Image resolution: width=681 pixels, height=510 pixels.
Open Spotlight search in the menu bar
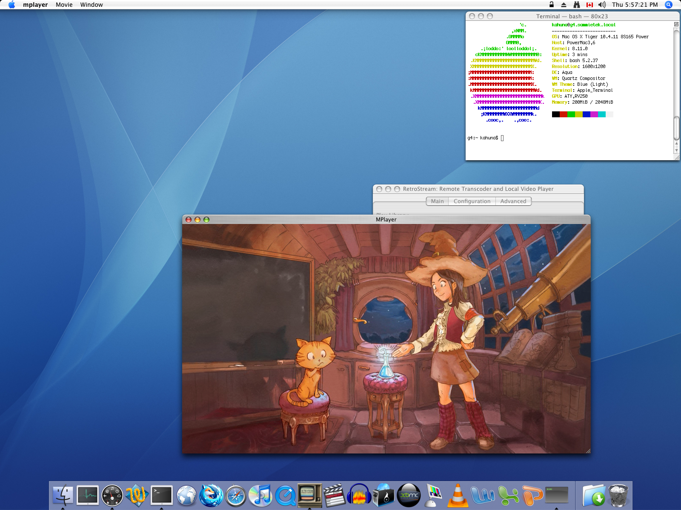click(x=669, y=5)
